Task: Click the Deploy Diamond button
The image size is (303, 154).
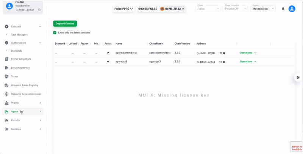Action: 65,24
